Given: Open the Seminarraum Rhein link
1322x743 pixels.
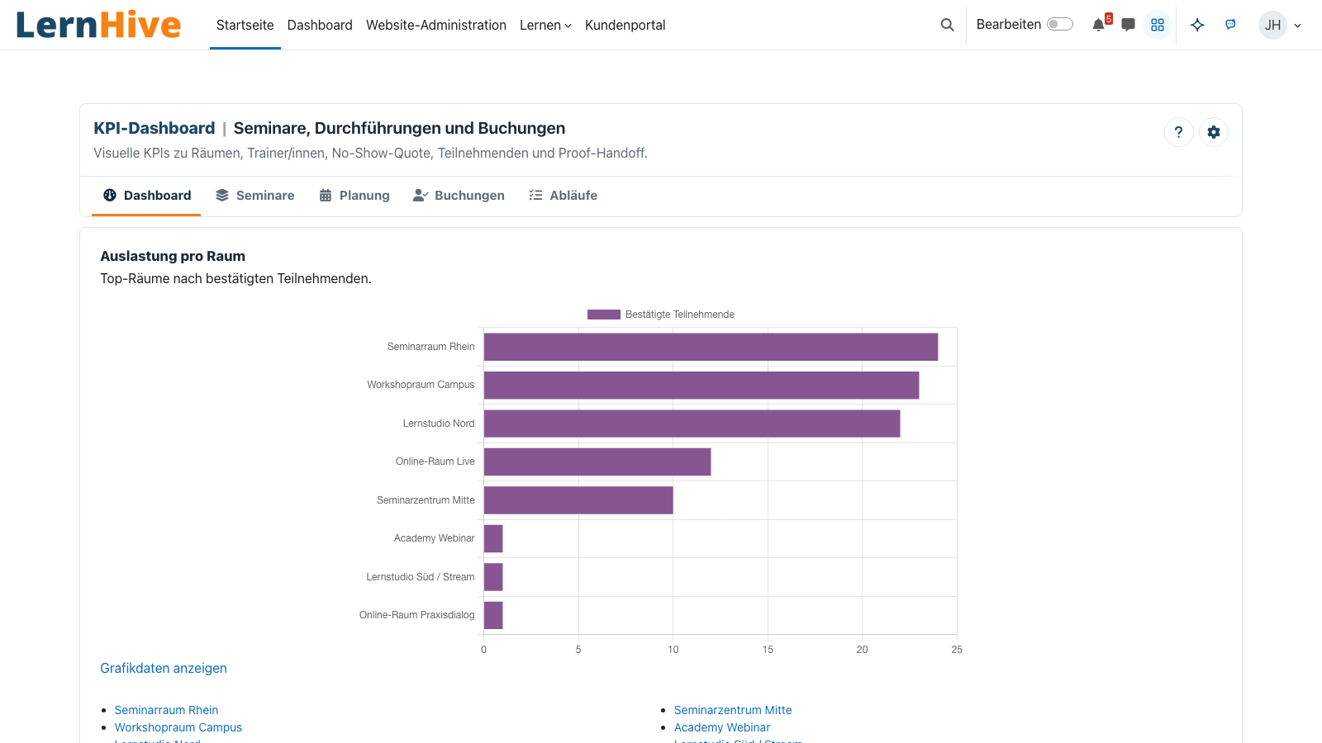Looking at the screenshot, I should 166,710.
